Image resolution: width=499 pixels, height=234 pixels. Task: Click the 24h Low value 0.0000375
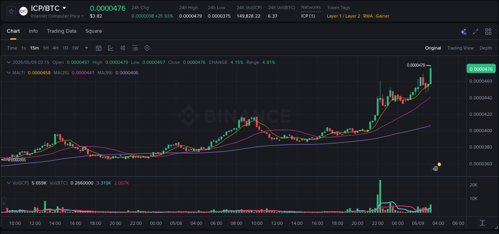219,16
